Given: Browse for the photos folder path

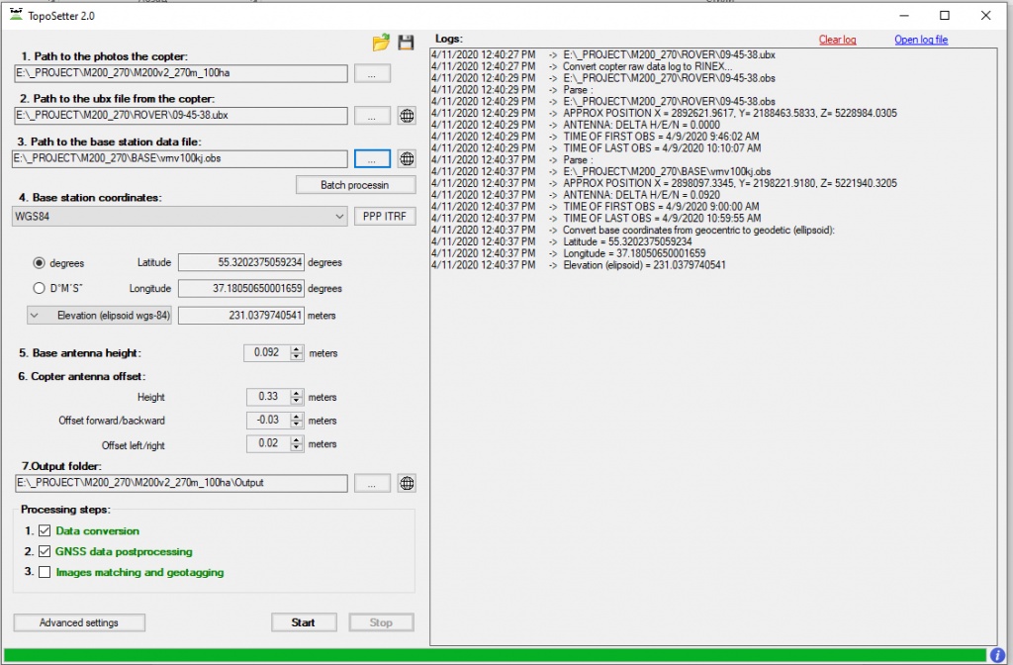Looking at the screenshot, I should (x=372, y=73).
